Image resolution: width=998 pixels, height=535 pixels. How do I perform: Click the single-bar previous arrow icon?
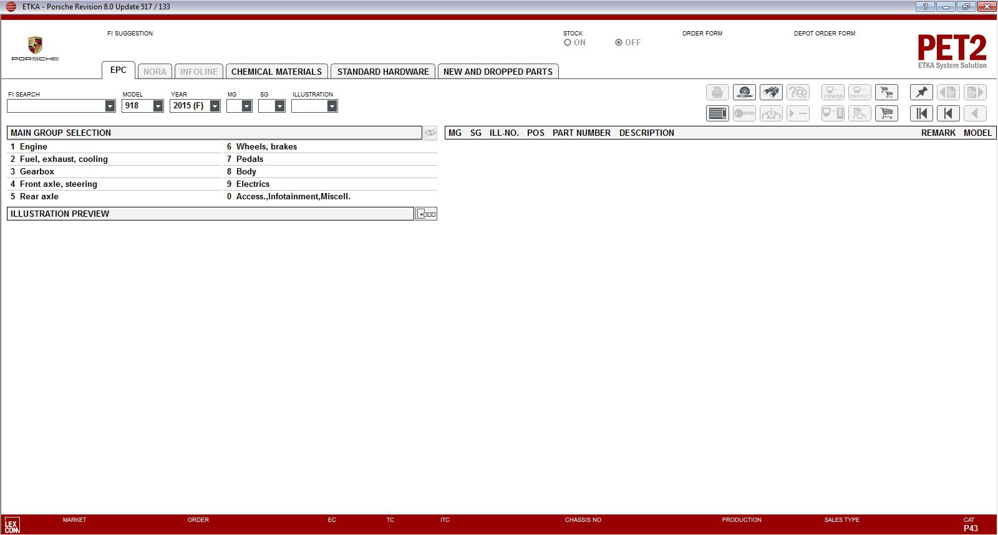948,113
